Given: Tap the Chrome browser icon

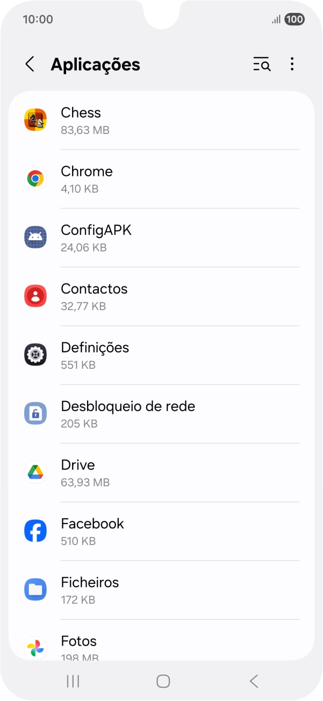Looking at the screenshot, I should point(35,178).
